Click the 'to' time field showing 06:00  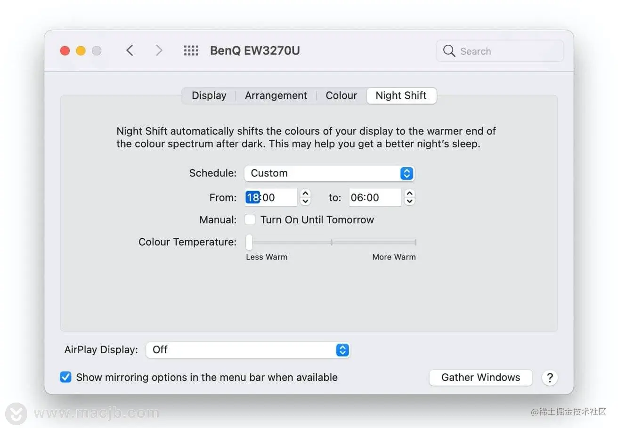point(374,197)
